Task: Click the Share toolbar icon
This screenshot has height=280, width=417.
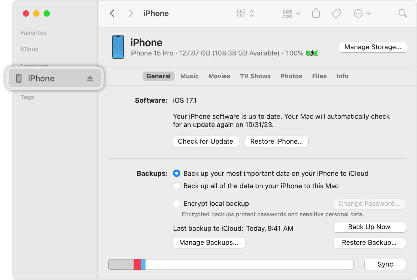Action: coord(316,13)
